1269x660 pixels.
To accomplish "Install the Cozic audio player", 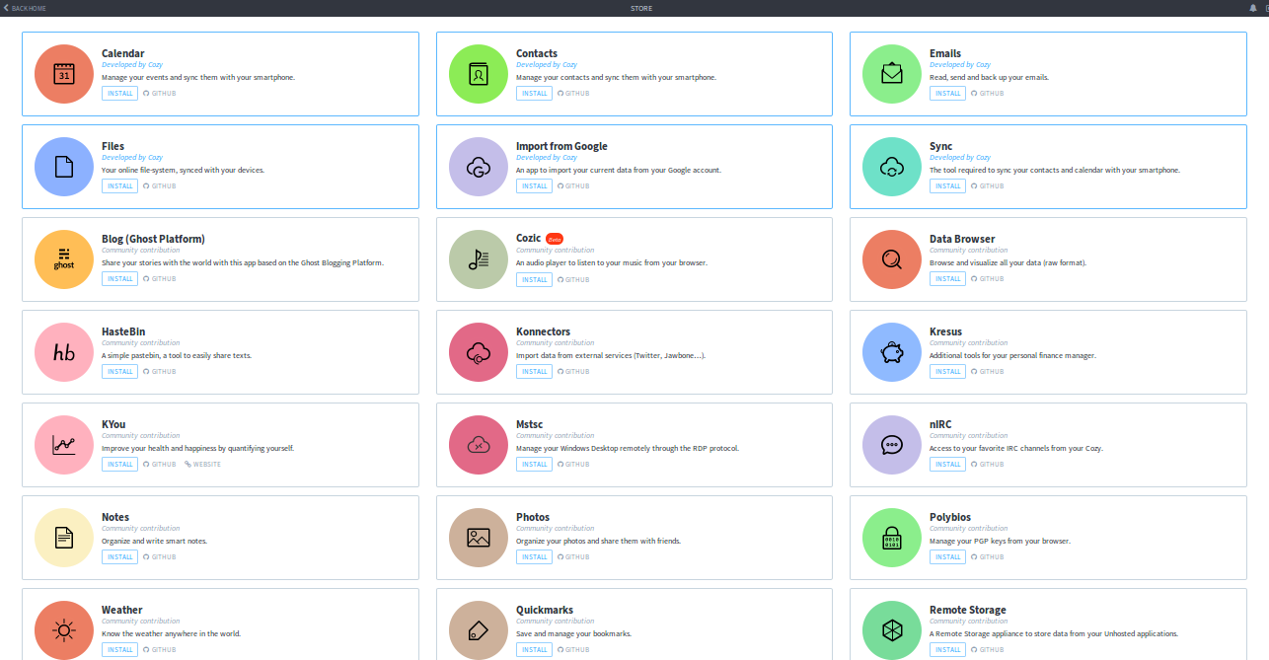I will (535, 279).
